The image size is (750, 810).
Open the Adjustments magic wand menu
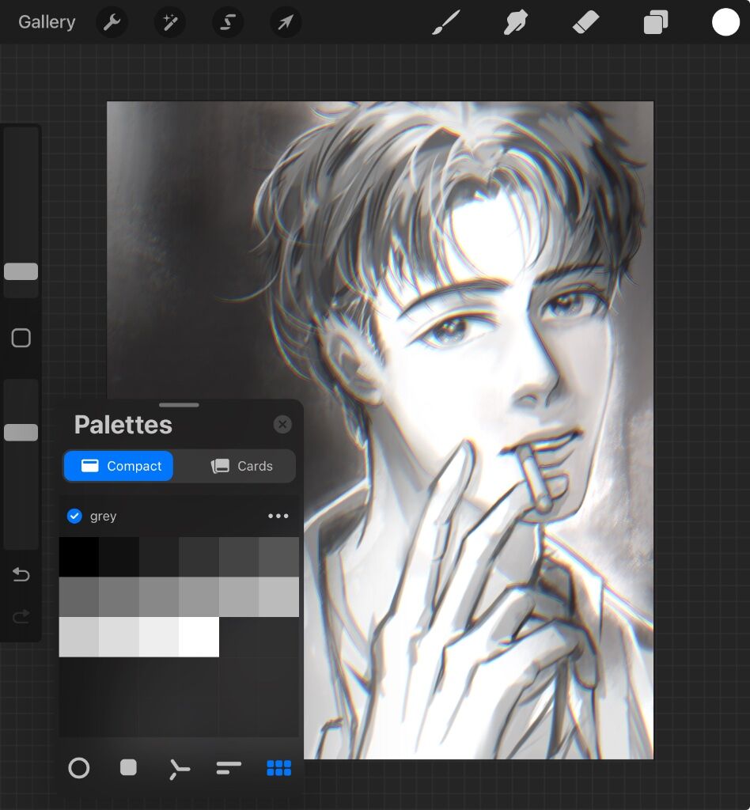pyautogui.click(x=170, y=22)
